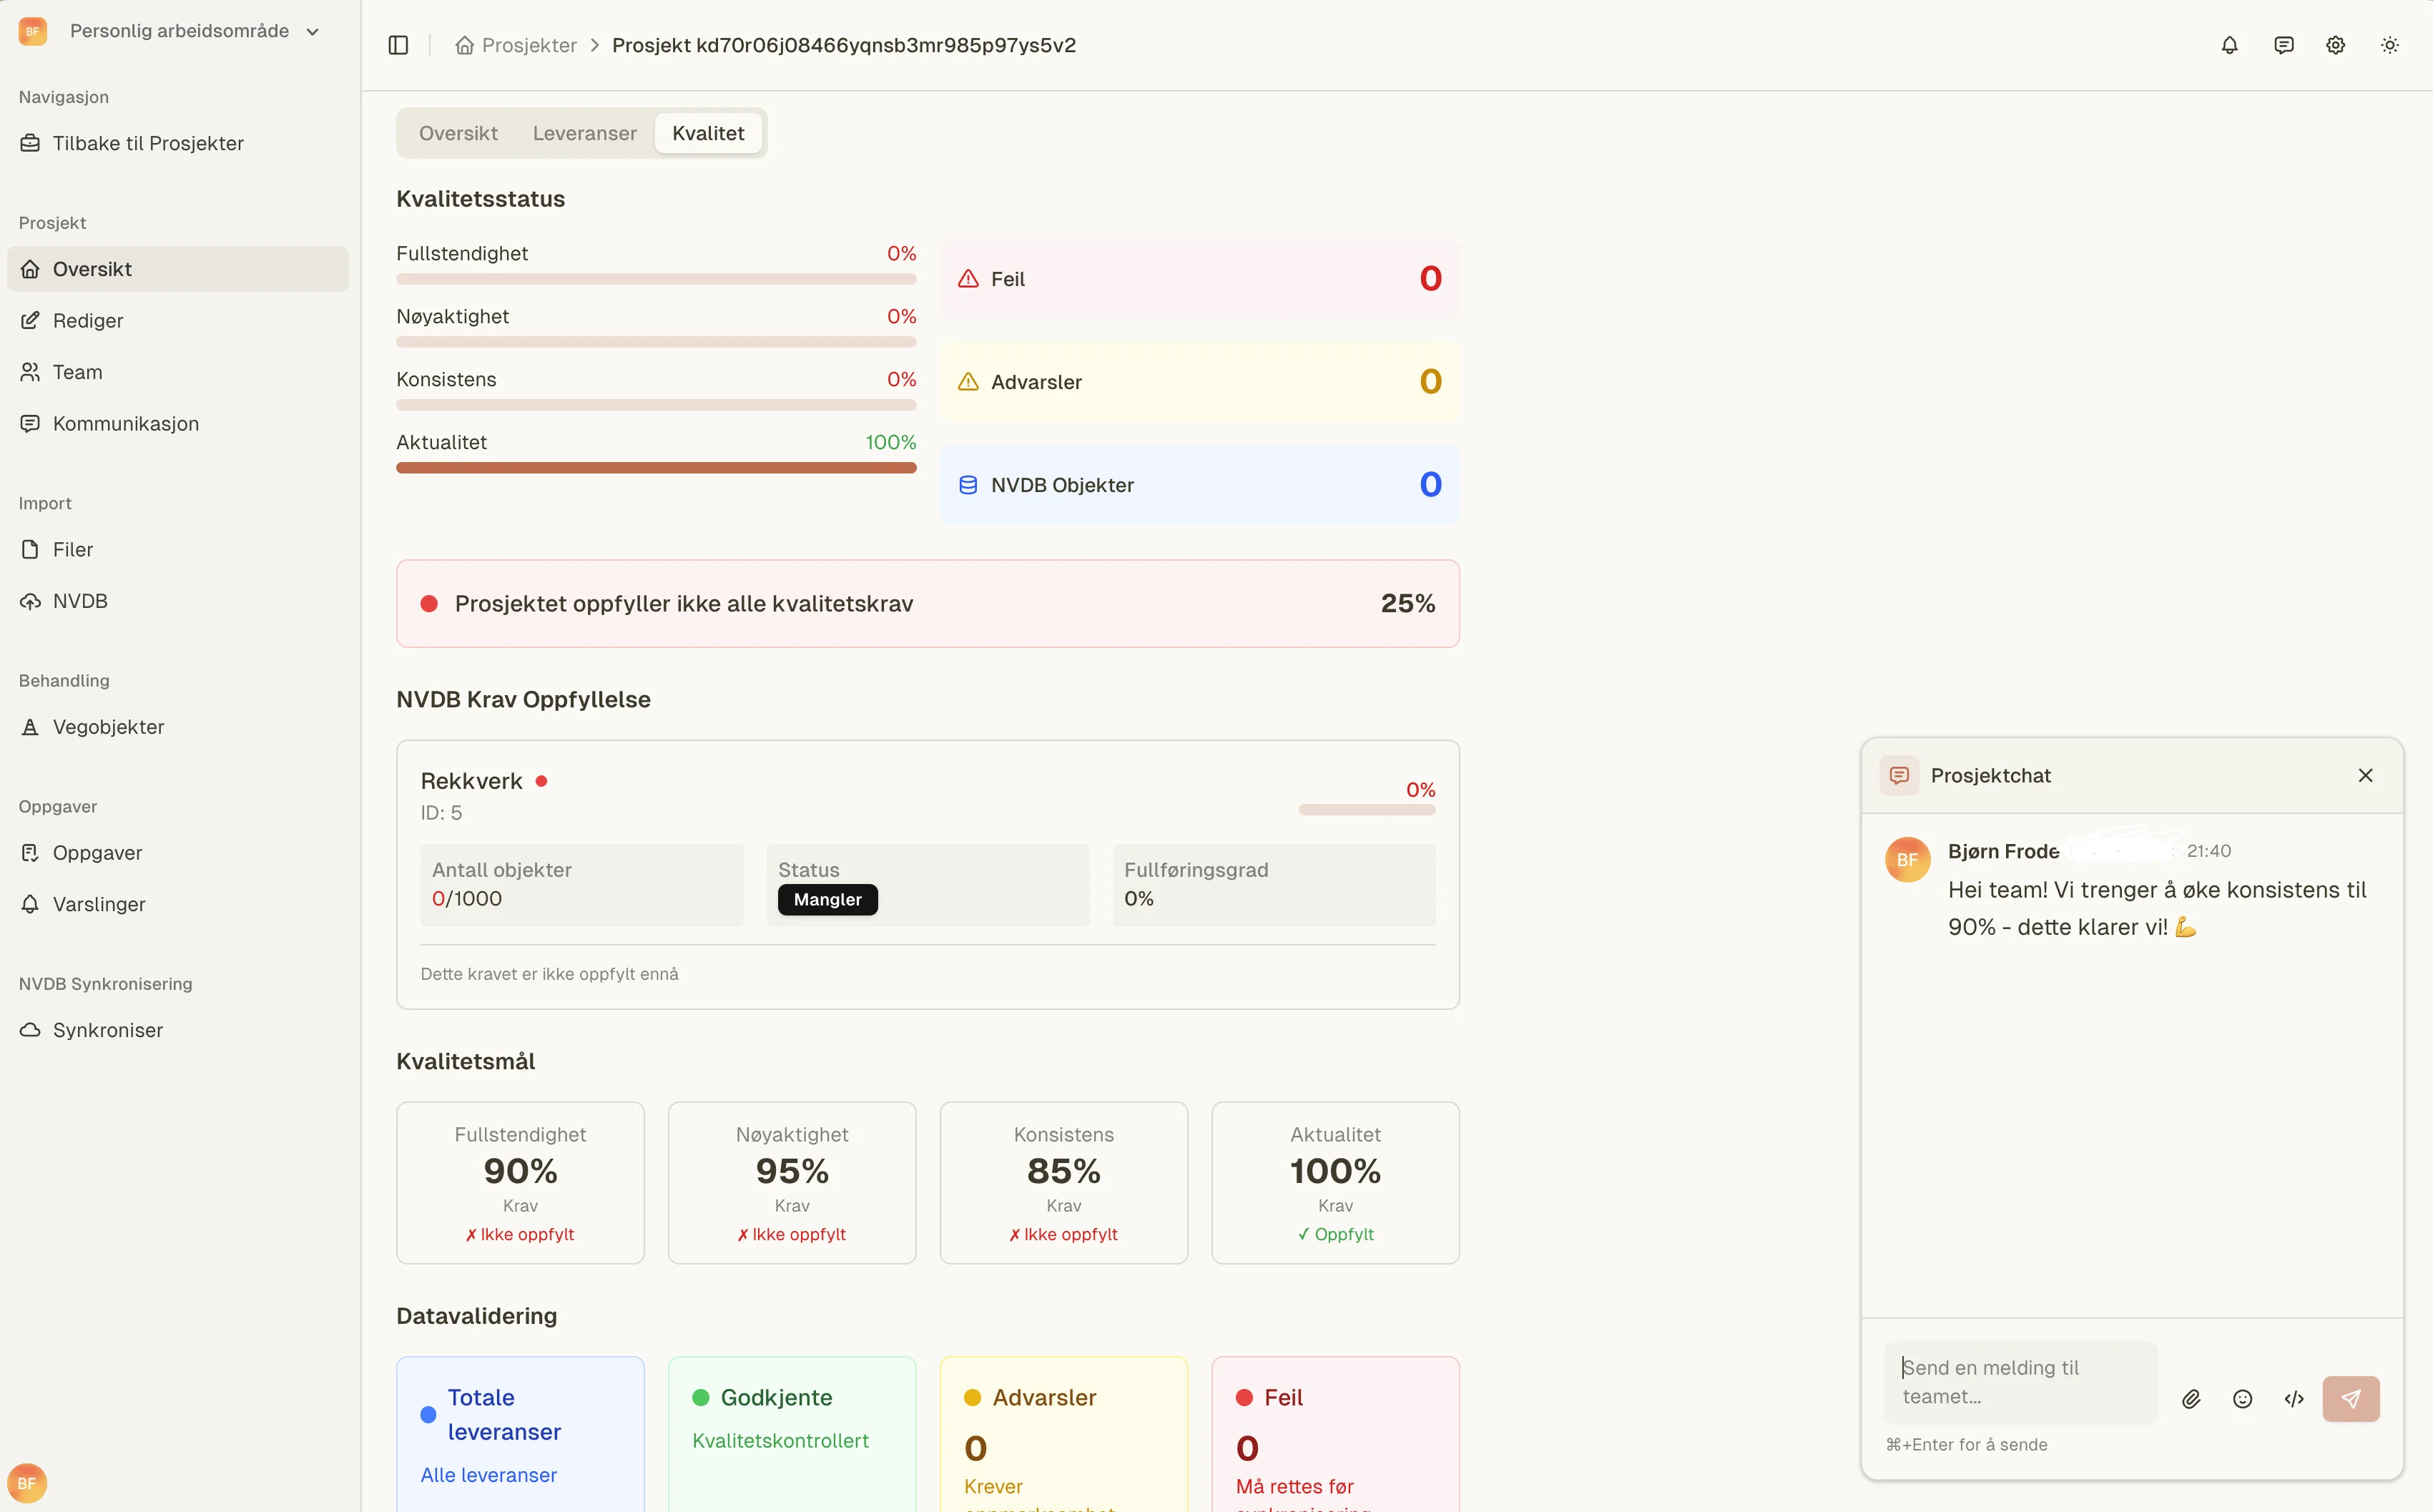Open the Synkroniser sidebar item
Viewport: 2433px width, 1512px height.
click(107, 1030)
